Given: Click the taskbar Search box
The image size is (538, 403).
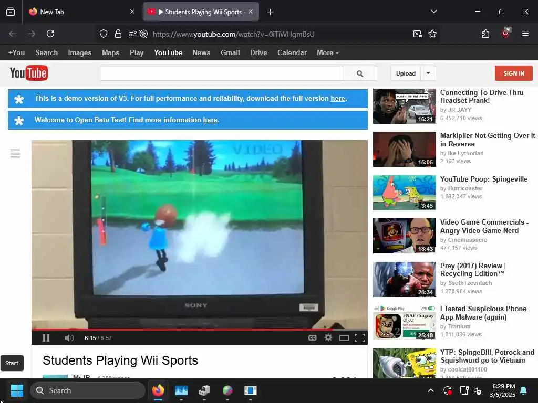Looking at the screenshot, I should (x=88, y=390).
